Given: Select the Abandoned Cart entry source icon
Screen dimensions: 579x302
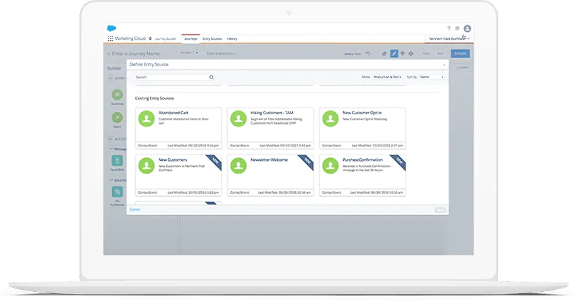Looking at the screenshot, I should (147, 119).
